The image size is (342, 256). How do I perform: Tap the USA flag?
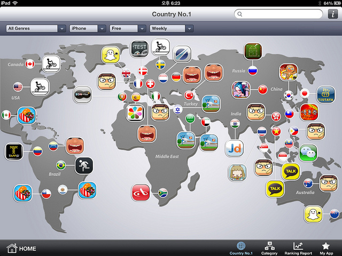tap(18, 87)
